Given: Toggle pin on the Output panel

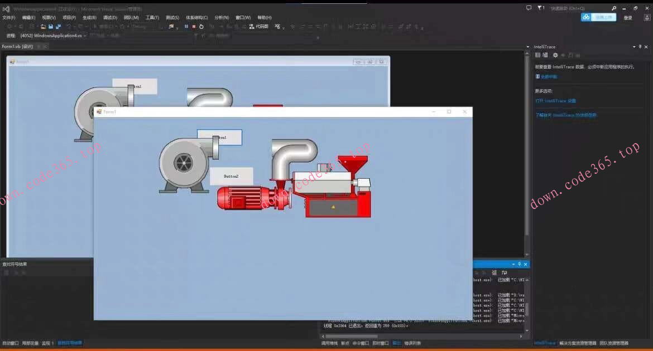Looking at the screenshot, I should pyautogui.click(x=519, y=264).
